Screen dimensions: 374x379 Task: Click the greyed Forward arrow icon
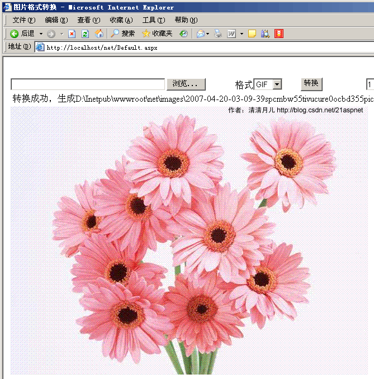click(51, 34)
